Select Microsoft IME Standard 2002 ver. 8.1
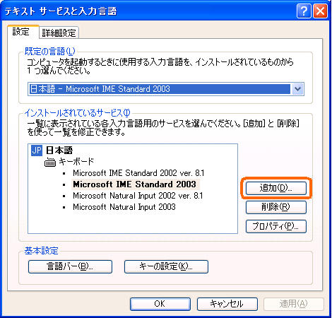Viewport: 332px width, 318px height. click(138, 173)
